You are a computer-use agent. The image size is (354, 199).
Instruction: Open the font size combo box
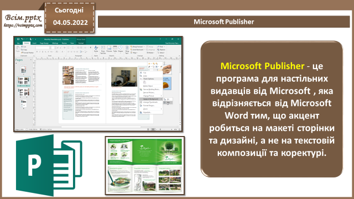(x=53, y=48)
